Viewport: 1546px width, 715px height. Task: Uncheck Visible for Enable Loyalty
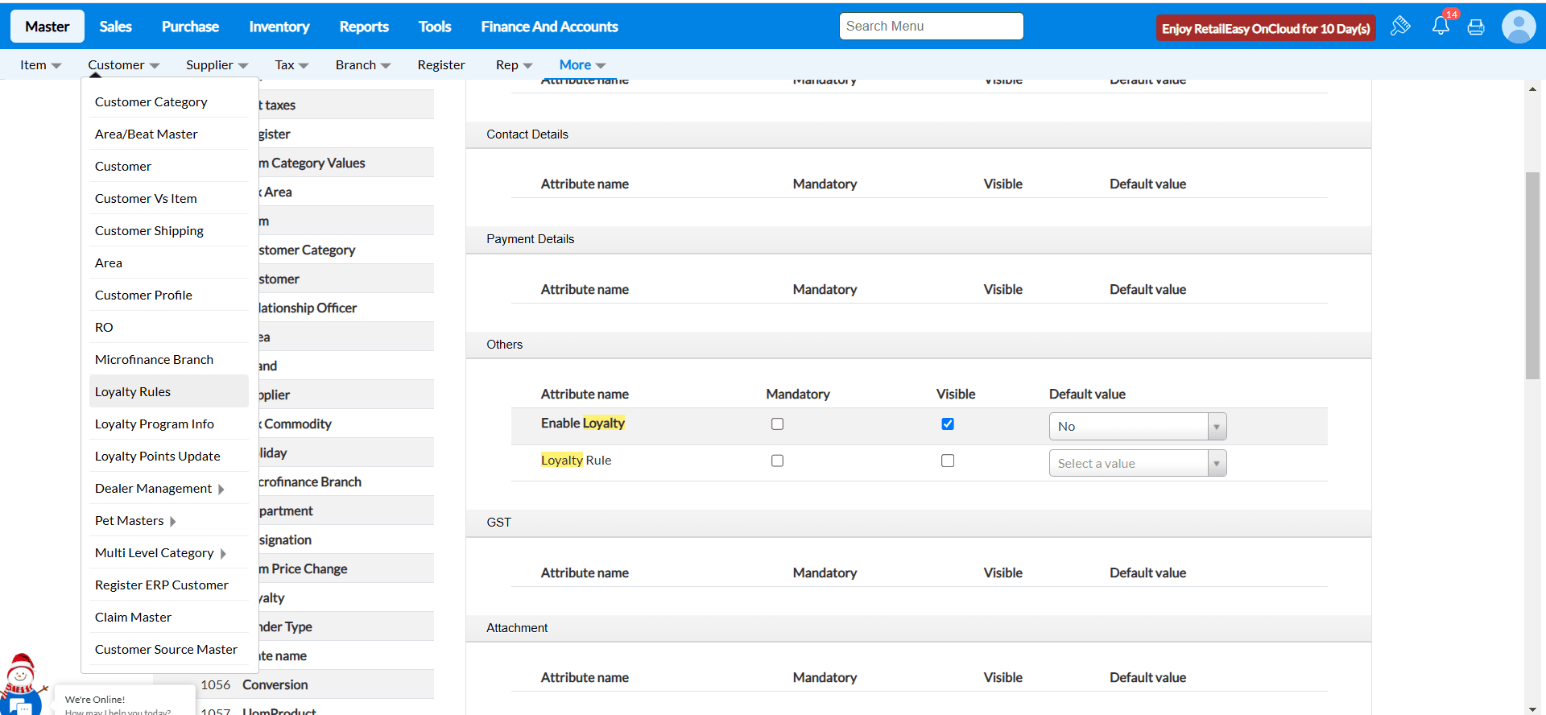pos(948,424)
